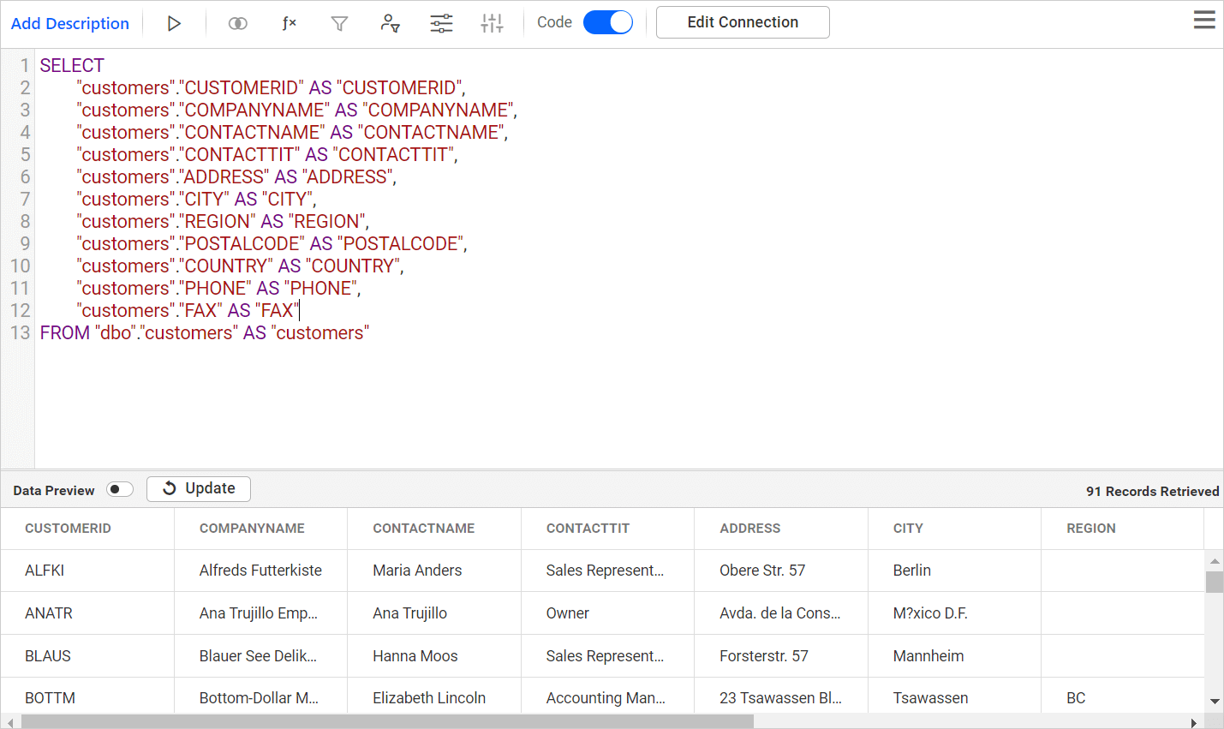The height and width of the screenshot is (729, 1224).
Task: Click the SELECT keyword on line 1
Action: coord(72,66)
